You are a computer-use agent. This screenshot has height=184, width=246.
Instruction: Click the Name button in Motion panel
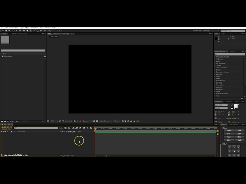[229, 137]
